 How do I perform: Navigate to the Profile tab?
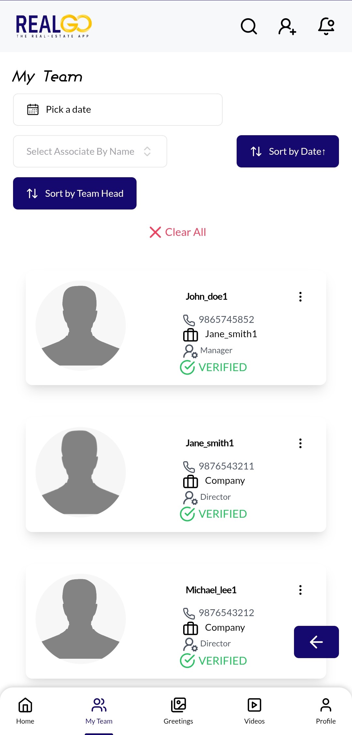[x=326, y=711]
